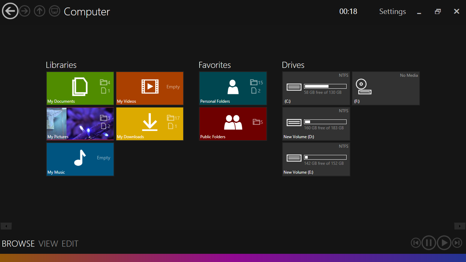
Task: Open the My Documents library tile
Action: point(80,88)
